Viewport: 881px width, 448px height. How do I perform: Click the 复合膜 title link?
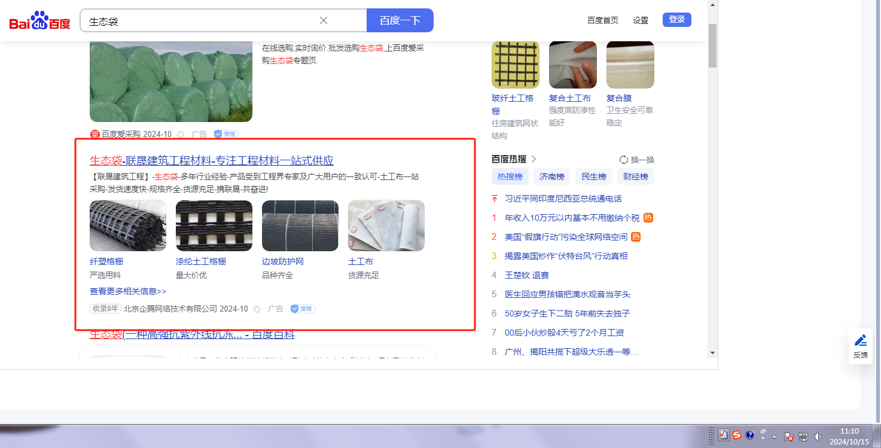tap(619, 97)
